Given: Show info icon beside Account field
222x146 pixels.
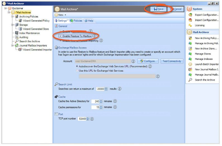Looking at the screenshot, I should pyautogui.click(x=133, y=61).
